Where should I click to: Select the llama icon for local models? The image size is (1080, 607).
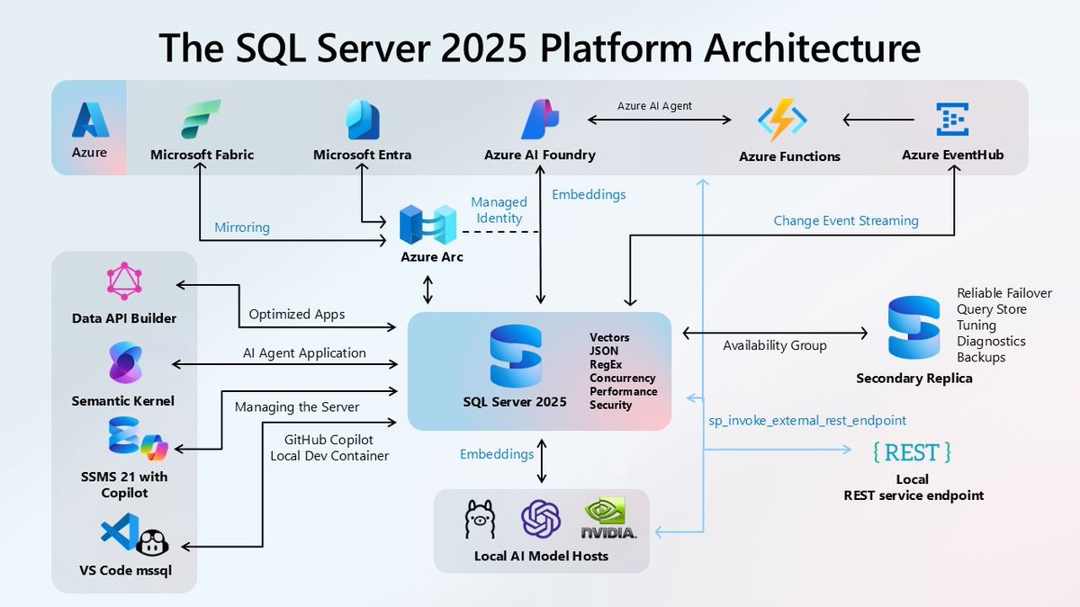(481, 520)
